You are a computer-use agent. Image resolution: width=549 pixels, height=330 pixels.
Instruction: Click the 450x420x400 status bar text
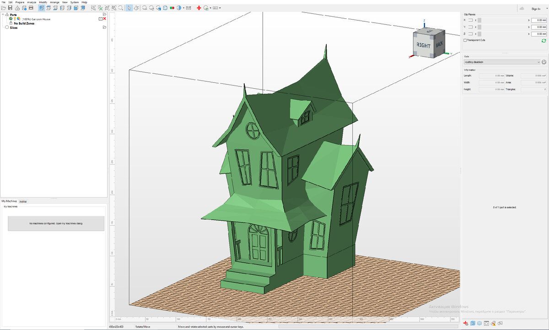point(117,327)
